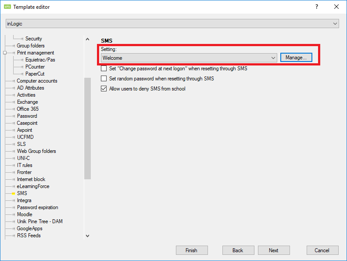Click the help question mark icon
The image size is (347, 261).
coord(316,7)
